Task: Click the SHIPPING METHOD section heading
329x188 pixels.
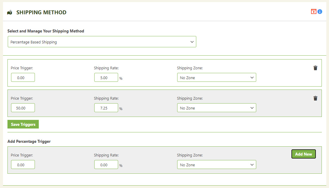Action: [x=41, y=12]
